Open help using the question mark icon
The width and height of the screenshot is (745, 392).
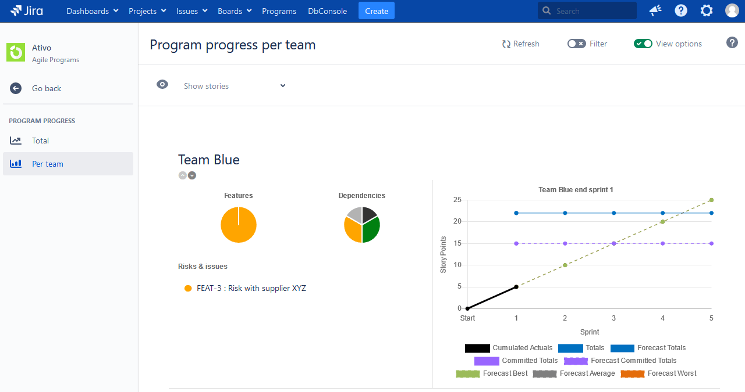click(680, 10)
